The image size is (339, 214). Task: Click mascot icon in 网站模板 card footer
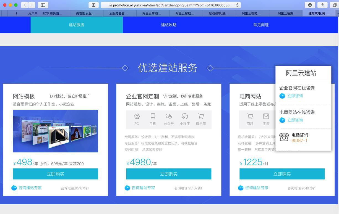pos(14,188)
